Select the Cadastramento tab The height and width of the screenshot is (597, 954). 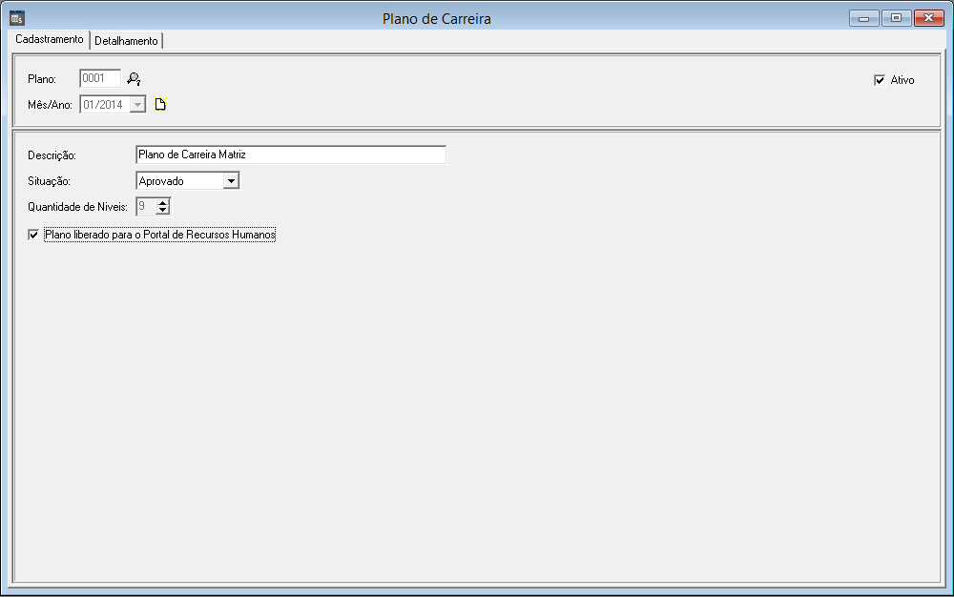tap(50, 40)
